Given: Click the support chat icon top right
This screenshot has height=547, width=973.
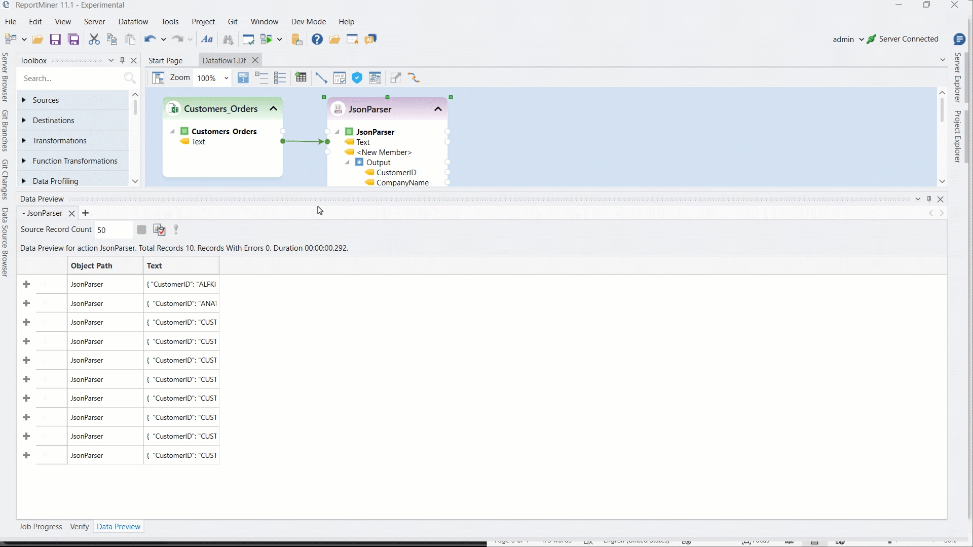Looking at the screenshot, I should (959, 40).
